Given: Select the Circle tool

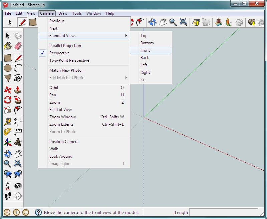Looking at the screenshot, I should point(7,68).
